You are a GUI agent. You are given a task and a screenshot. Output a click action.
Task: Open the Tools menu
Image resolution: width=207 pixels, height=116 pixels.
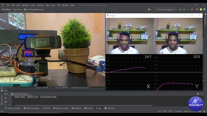[53, 5]
